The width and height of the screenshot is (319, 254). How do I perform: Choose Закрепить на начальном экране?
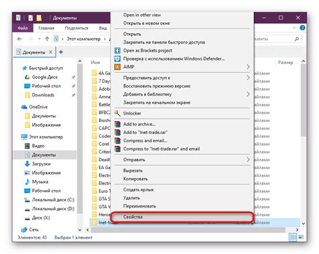[x=157, y=102]
